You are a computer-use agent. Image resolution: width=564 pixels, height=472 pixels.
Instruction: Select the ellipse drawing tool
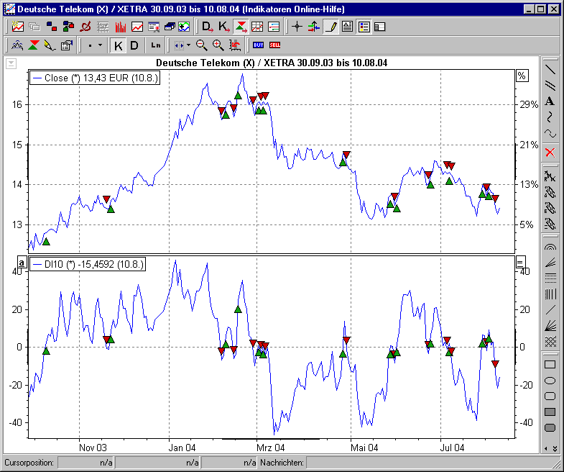click(550, 381)
